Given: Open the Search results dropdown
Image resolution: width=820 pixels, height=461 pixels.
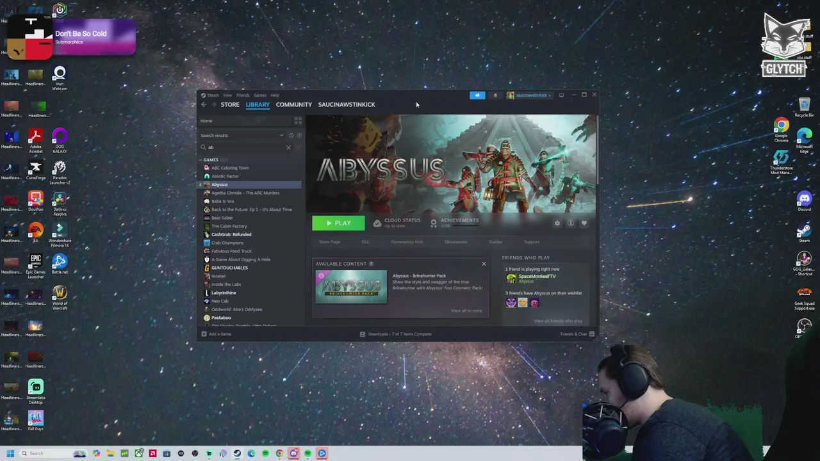Looking at the screenshot, I should (242, 135).
